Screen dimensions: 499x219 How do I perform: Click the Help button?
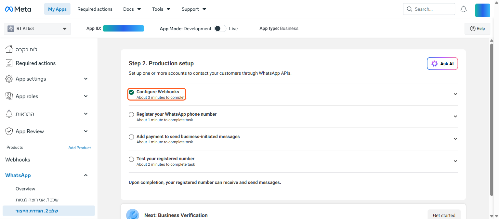[x=477, y=29]
